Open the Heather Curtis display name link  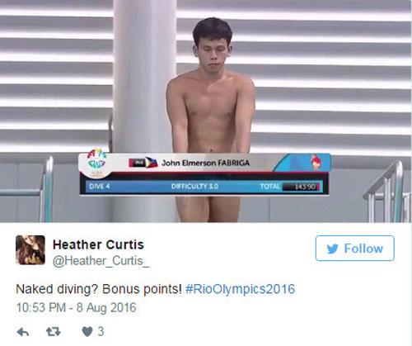(x=98, y=244)
